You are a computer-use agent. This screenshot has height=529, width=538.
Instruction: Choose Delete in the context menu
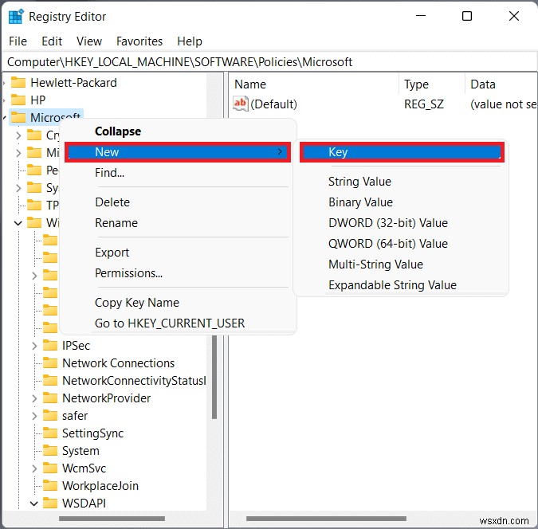tap(178, 202)
